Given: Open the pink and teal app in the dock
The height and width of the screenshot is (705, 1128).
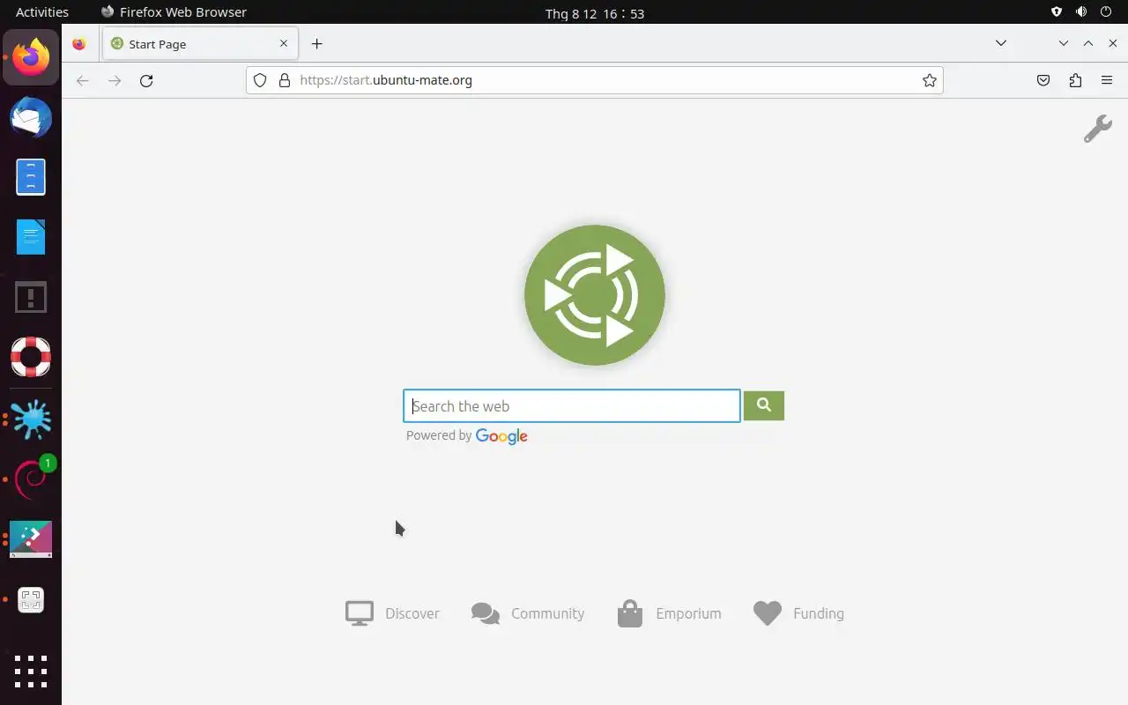Looking at the screenshot, I should coord(31,539).
